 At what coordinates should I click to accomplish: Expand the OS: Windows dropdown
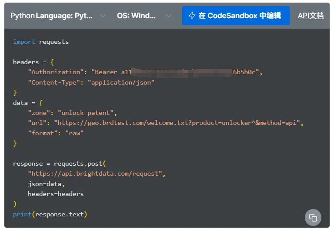pyautogui.click(x=144, y=16)
